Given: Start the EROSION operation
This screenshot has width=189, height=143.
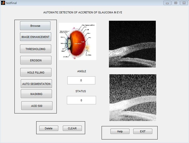Looking at the screenshot, I should pyautogui.click(x=36, y=60).
